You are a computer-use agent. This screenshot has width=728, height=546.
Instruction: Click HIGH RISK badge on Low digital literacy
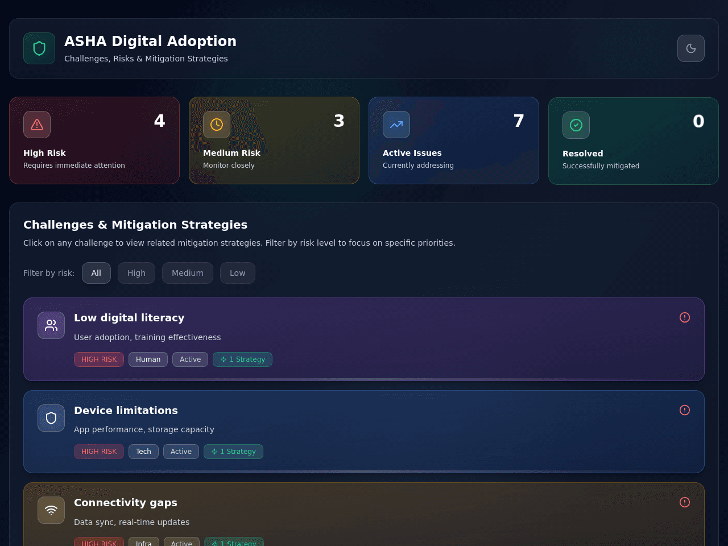99,359
